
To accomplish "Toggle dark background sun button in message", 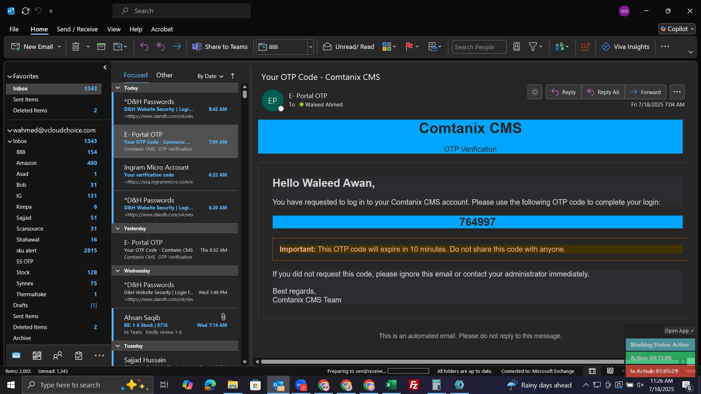I will pyautogui.click(x=535, y=92).
